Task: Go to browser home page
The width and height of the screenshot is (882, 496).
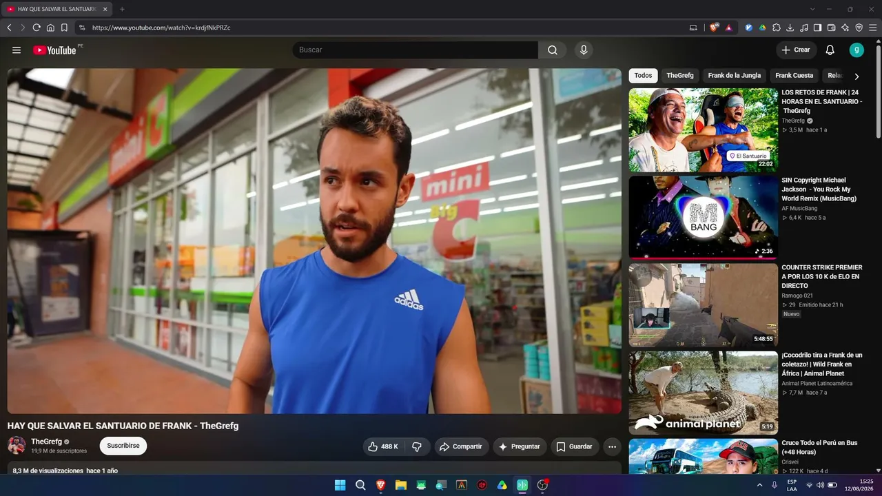Action: coord(50,28)
